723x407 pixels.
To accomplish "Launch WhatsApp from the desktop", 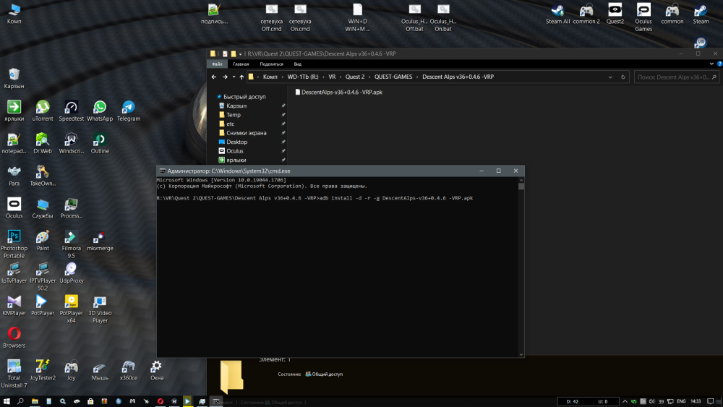I will click(100, 111).
